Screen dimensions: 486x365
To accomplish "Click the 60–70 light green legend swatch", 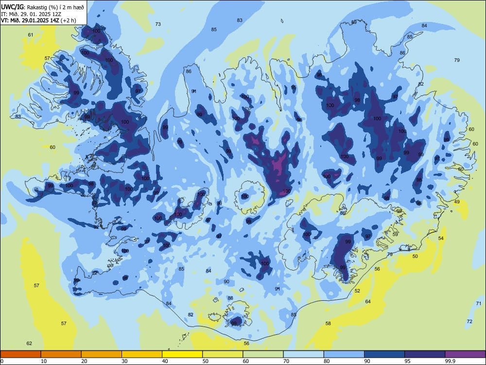I will [263, 354].
